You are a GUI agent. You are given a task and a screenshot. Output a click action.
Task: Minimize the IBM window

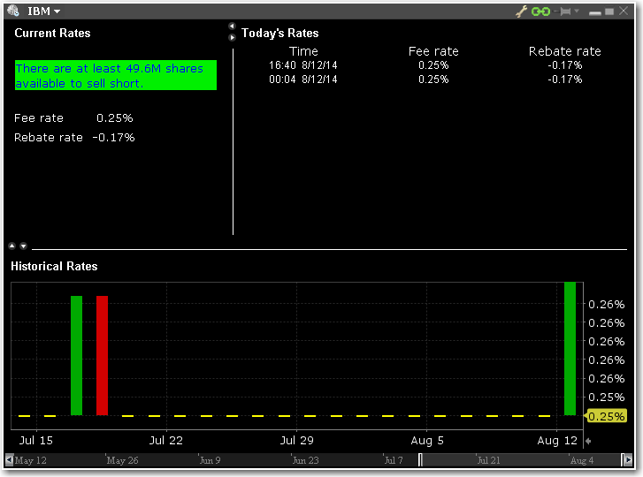point(594,13)
